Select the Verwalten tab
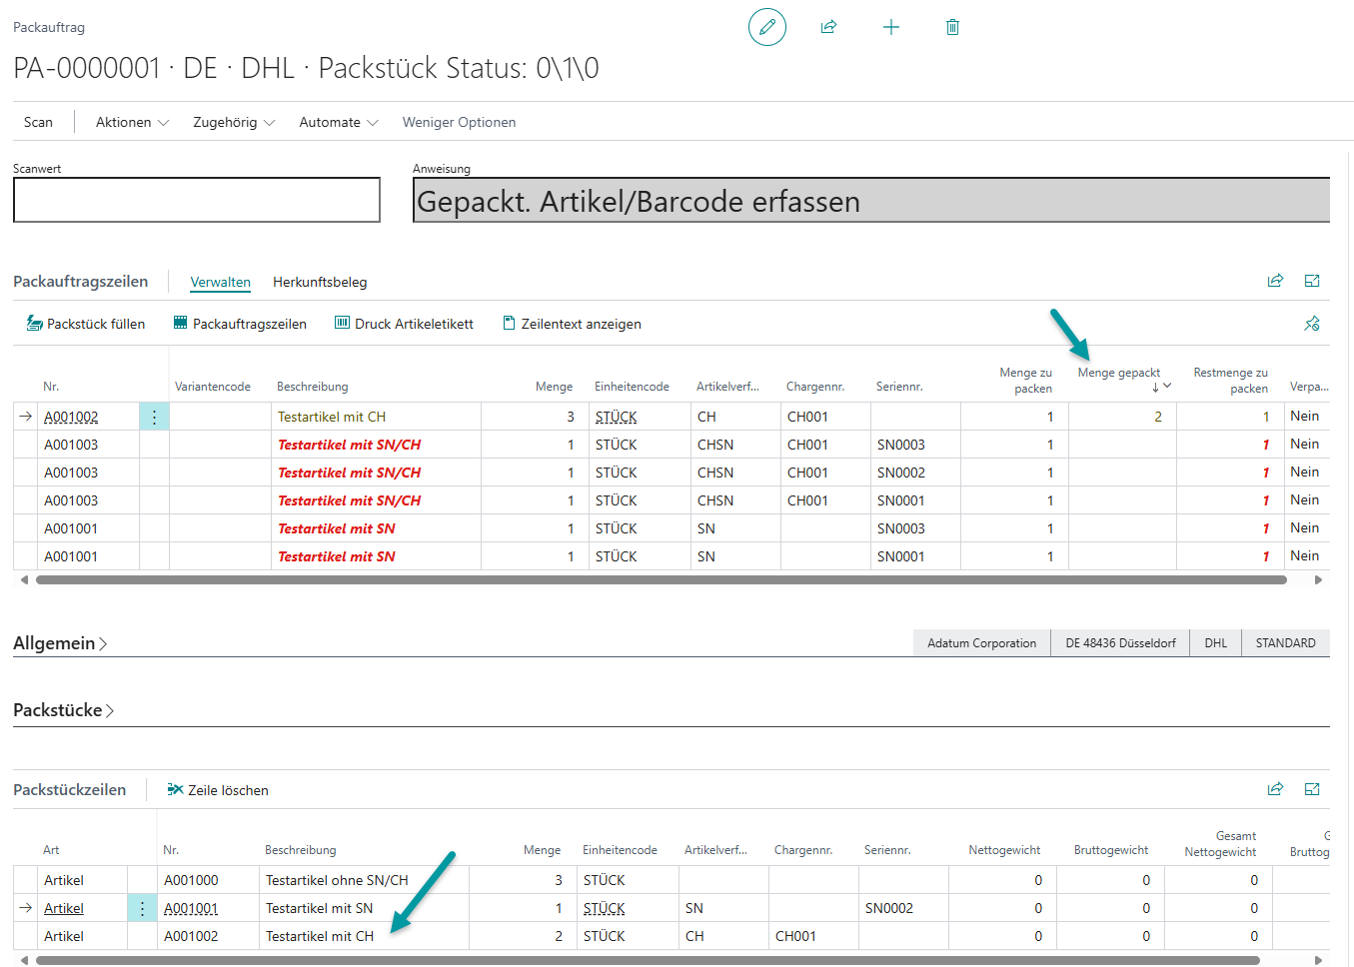 coord(220,282)
